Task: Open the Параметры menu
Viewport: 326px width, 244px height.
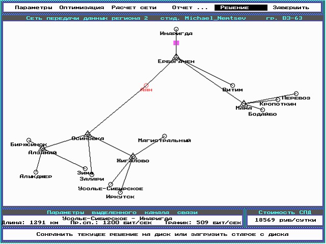Action: click(33, 8)
